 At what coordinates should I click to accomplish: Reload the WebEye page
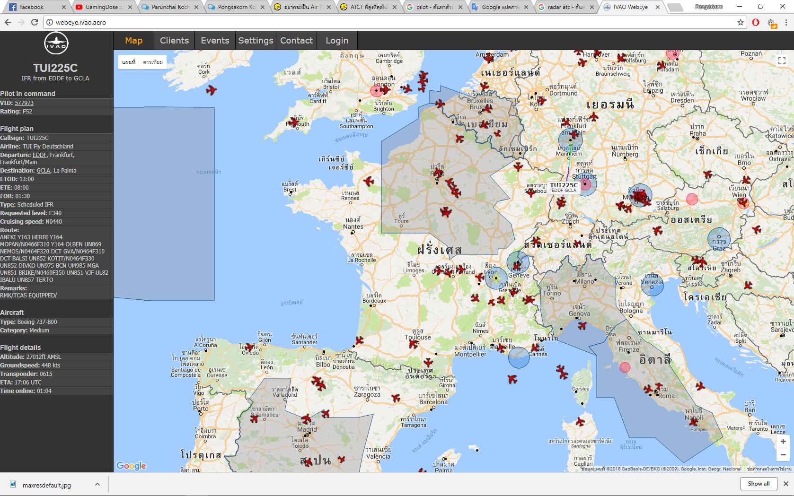(x=34, y=22)
